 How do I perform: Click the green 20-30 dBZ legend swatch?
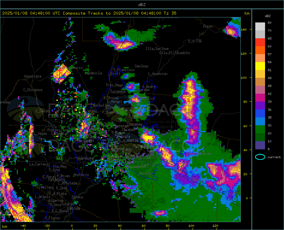point(260,129)
